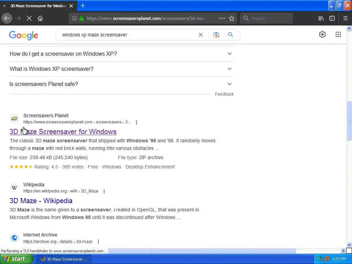This screenshot has height=264, width=352.
Task: Open '3D Maze - Wikipedia' result link
Action: click(41, 201)
